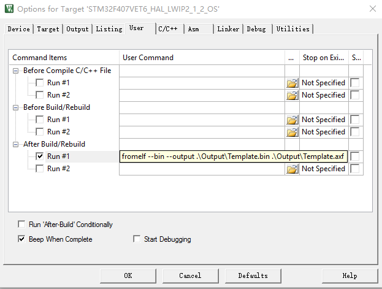
Task: Select the Before Compile C/C++ File label
Action: coord(67,71)
